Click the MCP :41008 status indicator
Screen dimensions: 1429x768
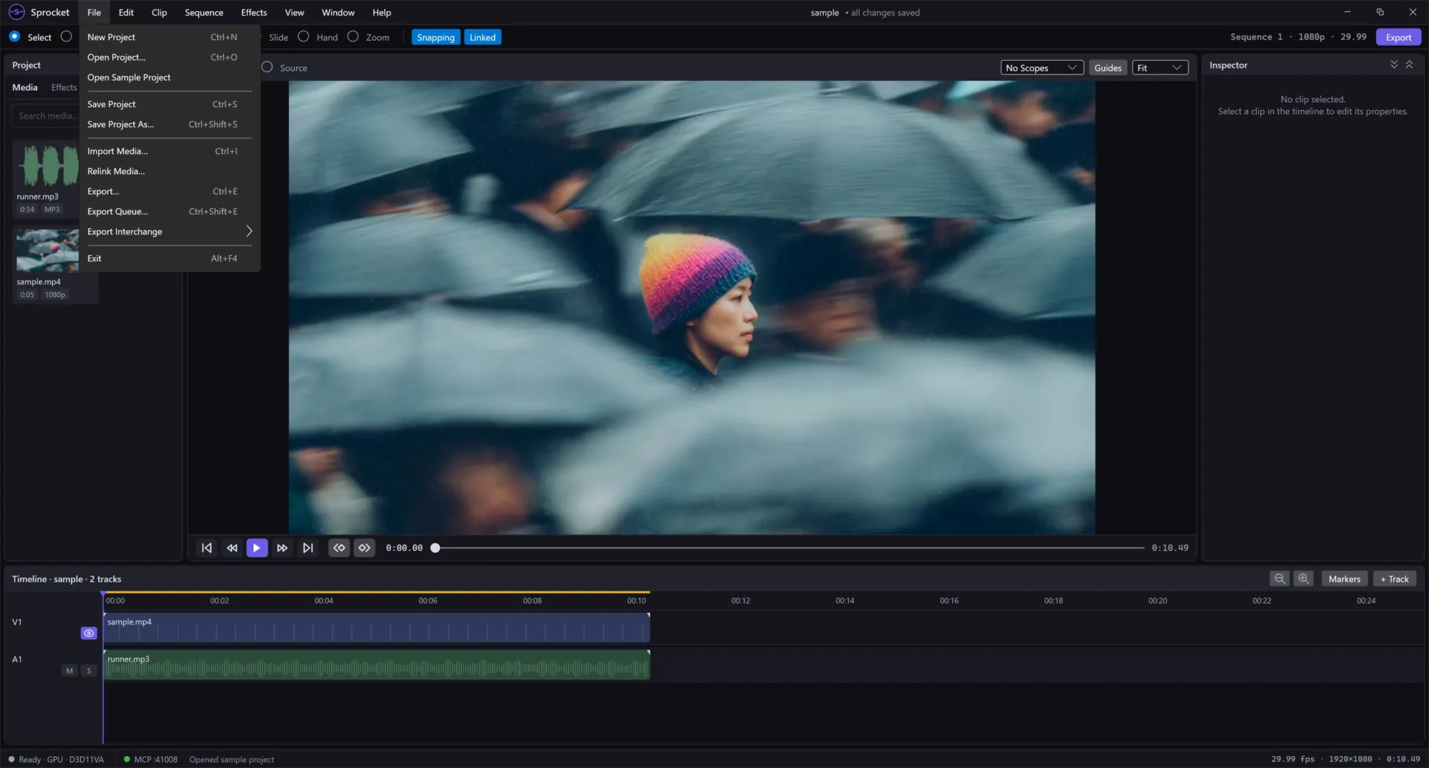coord(151,759)
